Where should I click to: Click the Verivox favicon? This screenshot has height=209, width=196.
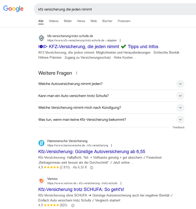pos(41,181)
